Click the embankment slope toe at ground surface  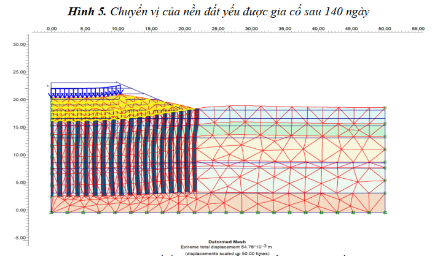tap(198, 109)
